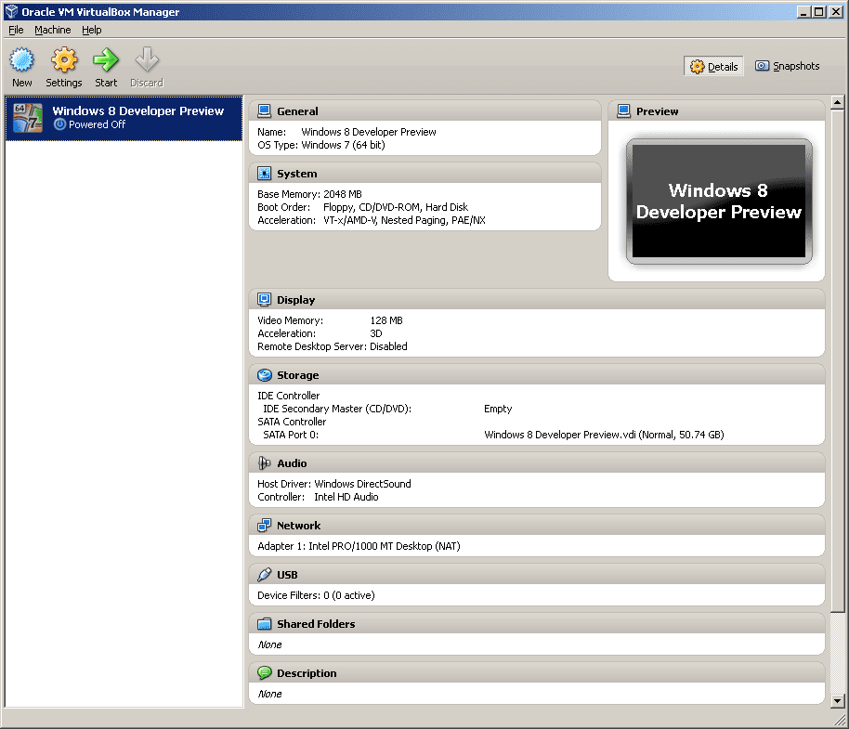The image size is (849, 729).
Task: Click the Adapter 1 Intel PRO/1000 line
Action: (359, 546)
